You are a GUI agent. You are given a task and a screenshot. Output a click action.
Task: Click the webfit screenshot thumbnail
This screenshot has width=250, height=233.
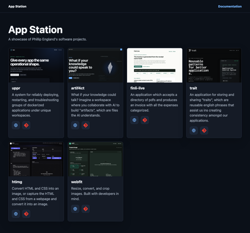95,159
